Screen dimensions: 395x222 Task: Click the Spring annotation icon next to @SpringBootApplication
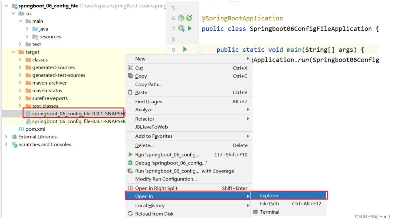coord(181,18)
